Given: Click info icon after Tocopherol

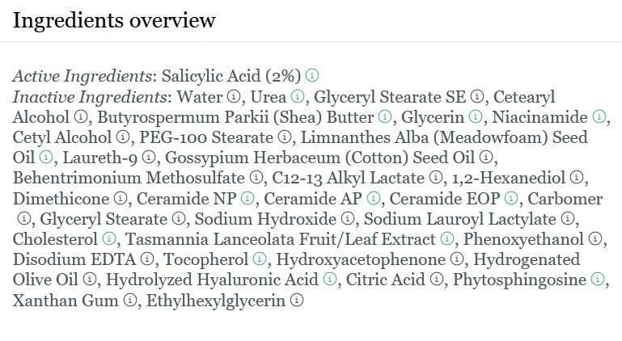Looking at the screenshot, I should click(258, 259).
